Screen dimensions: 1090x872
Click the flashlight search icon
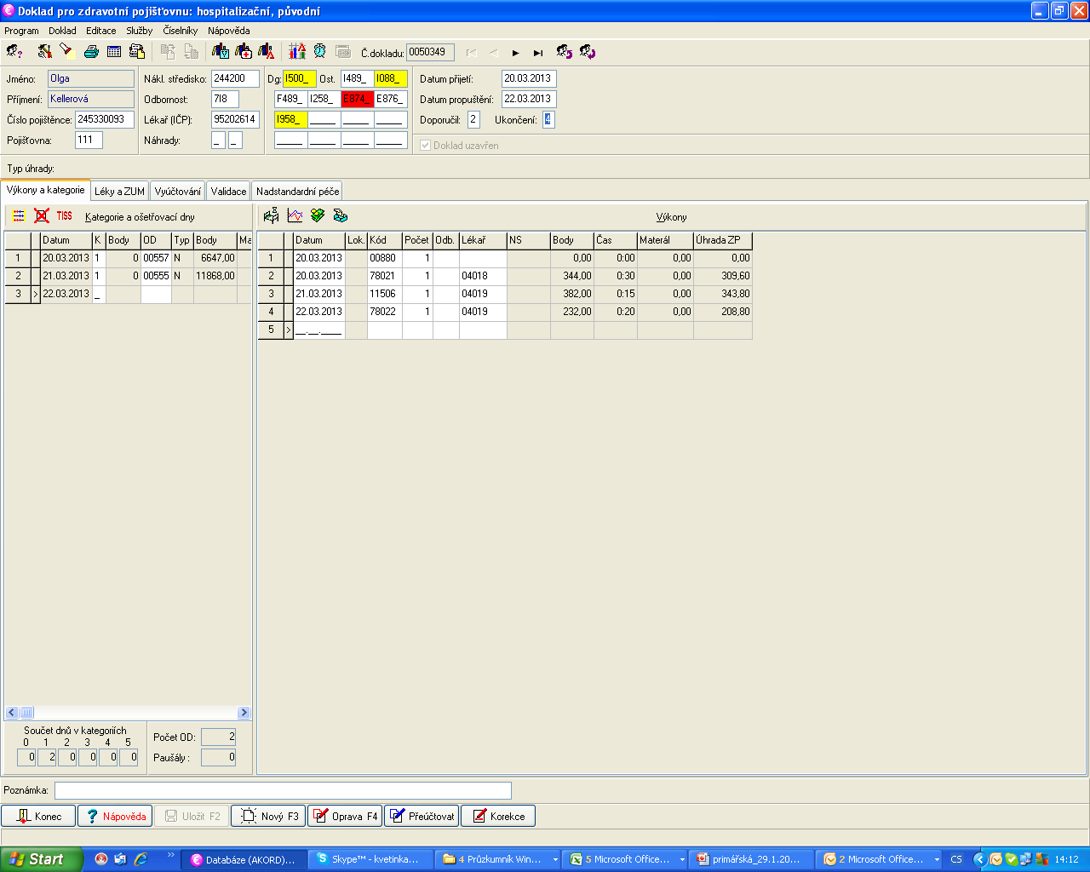66,51
